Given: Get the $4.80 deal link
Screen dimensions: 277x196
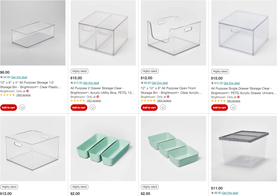Looking at the screenshot, I should (x=19, y=77).
